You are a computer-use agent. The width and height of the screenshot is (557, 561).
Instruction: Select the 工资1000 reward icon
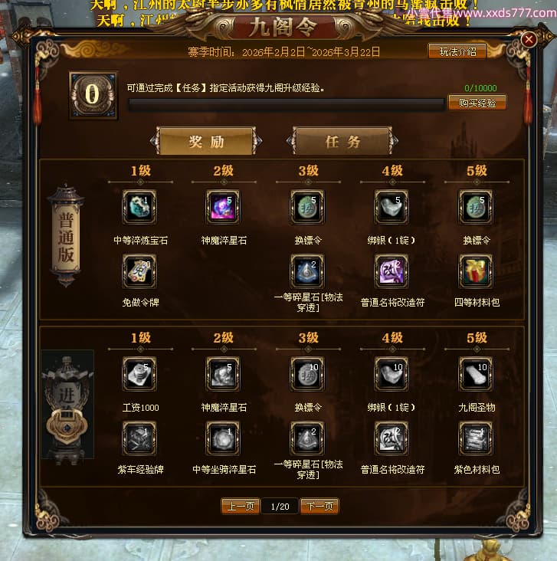pos(139,374)
